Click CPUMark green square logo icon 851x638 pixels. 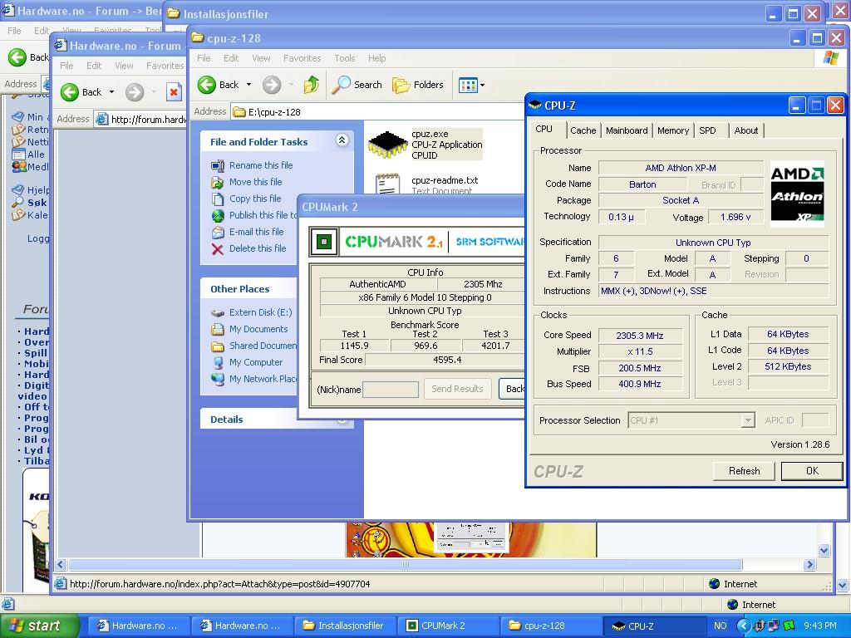click(x=324, y=242)
